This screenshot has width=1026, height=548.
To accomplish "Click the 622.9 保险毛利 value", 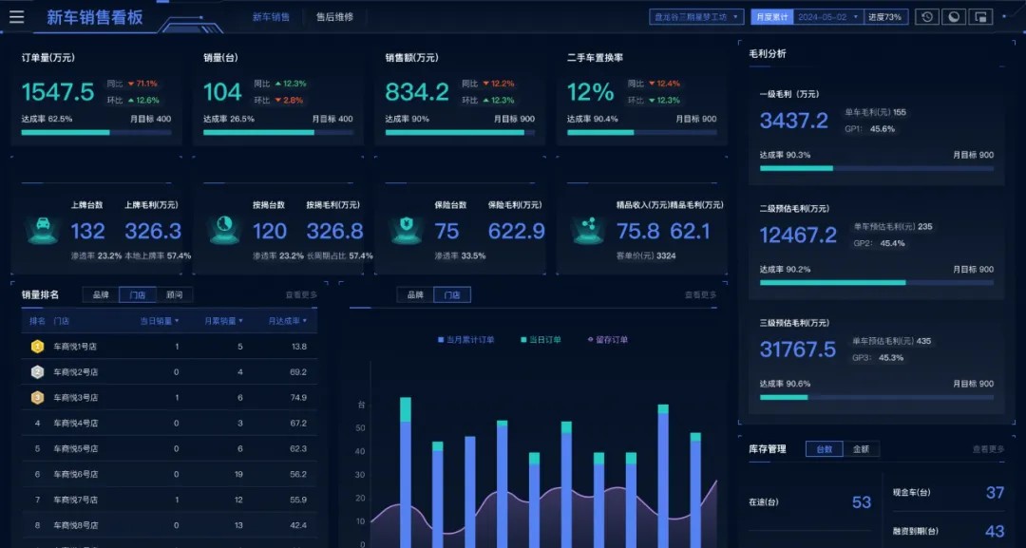I will click(x=516, y=231).
